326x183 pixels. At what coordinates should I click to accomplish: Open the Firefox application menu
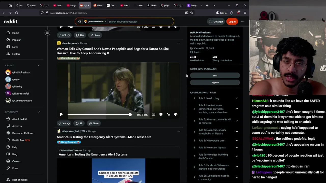245,13
